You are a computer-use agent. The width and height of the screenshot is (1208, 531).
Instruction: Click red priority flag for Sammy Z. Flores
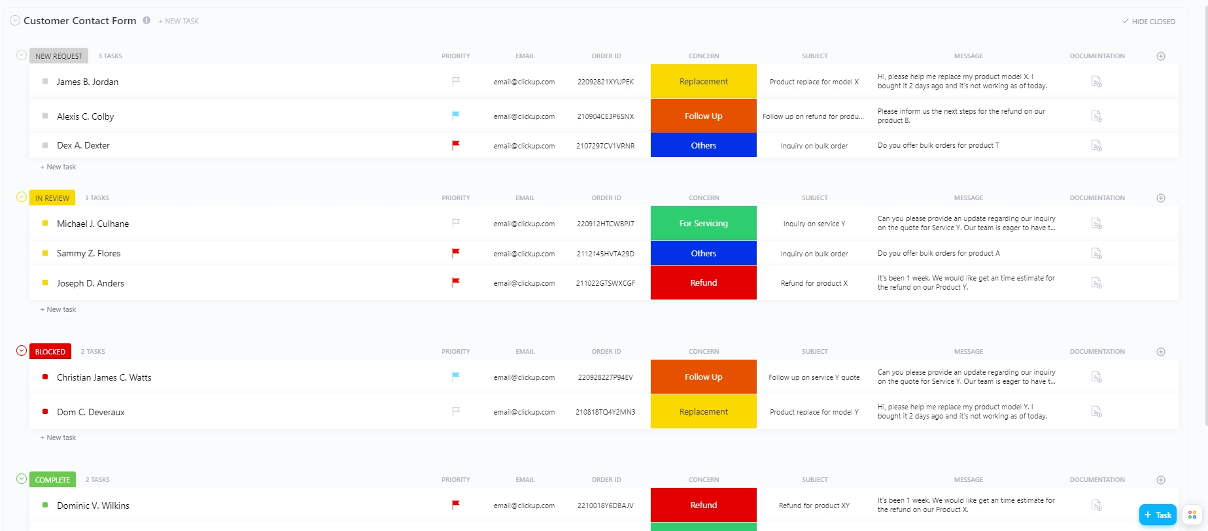click(456, 253)
